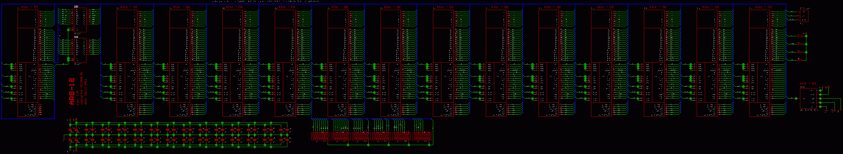Click the red ARB-16 title text
843x154 pixels.
72,92
